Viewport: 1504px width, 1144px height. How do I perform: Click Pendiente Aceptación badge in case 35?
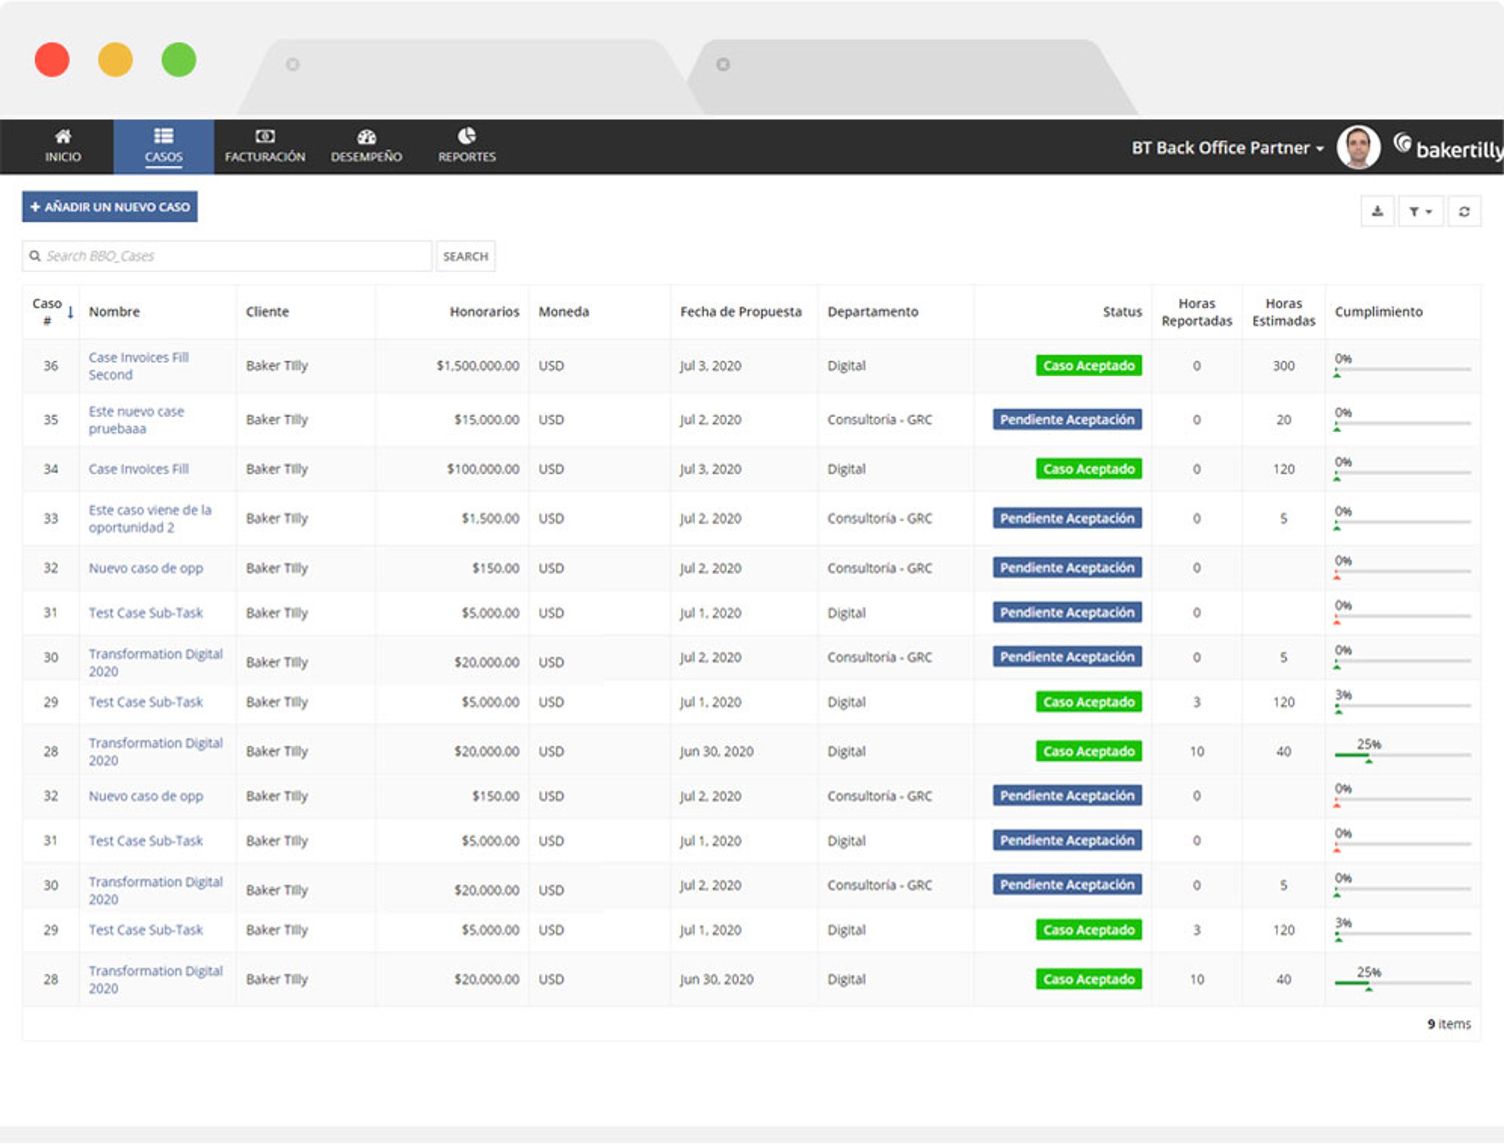[1067, 419]
